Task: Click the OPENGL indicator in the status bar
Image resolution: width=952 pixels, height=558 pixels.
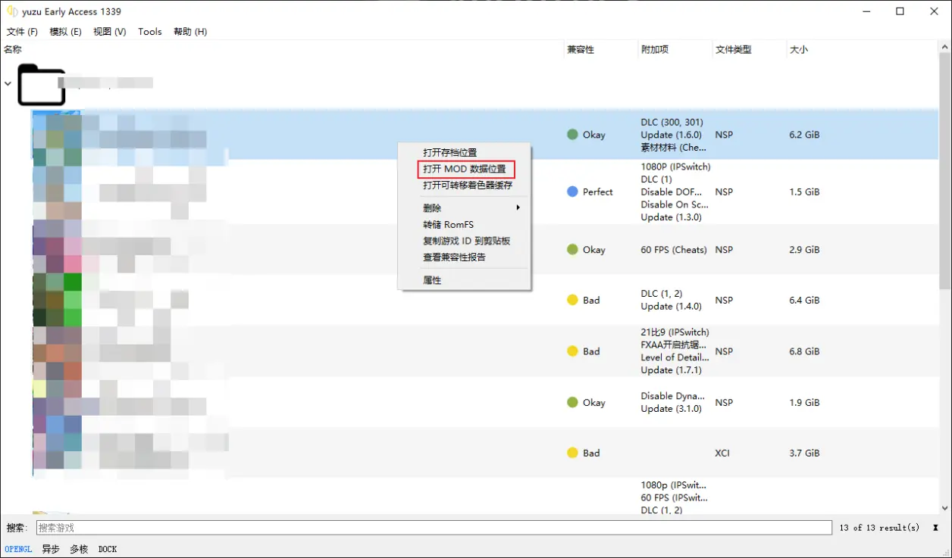Action: coord(17,549)
